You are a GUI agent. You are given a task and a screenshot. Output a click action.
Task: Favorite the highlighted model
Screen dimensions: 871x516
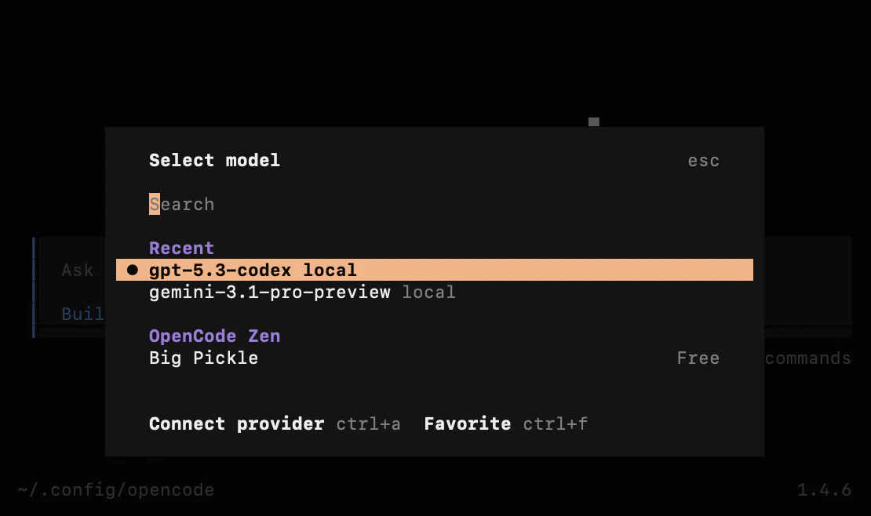467,423
